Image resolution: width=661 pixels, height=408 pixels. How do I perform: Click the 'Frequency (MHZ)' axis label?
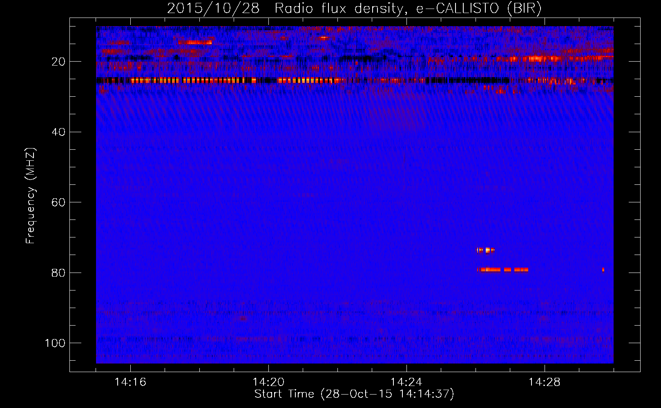pyautogui.click(x=31, y=195)
